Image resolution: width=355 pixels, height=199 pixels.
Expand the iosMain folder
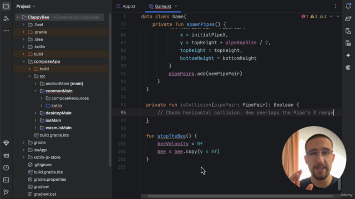pyautogui.click(x=35, y=121)
